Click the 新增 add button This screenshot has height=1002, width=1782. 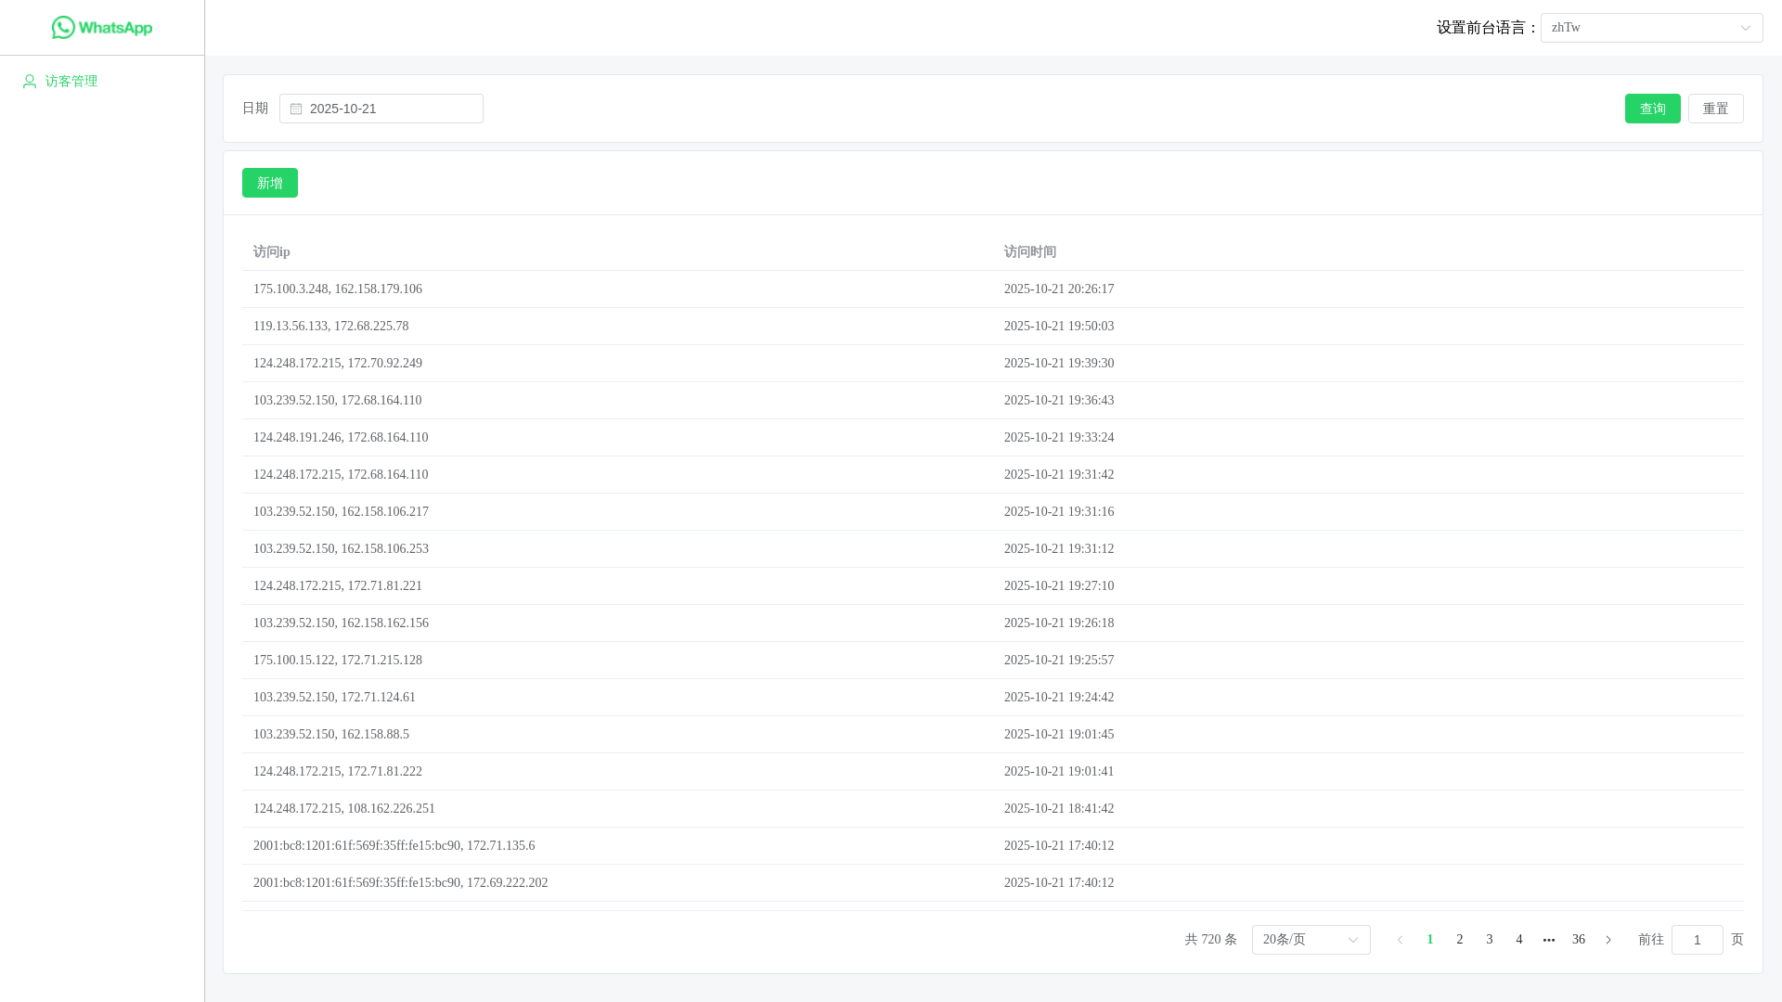tap(270, 183)
